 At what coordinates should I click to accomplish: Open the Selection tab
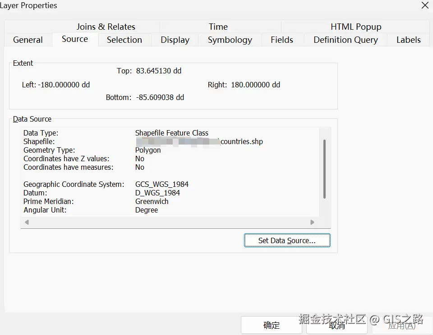[x=124, y=40]
